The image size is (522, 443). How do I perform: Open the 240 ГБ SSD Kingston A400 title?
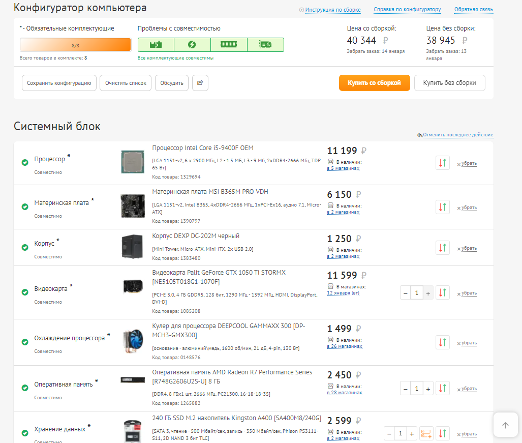237,418
